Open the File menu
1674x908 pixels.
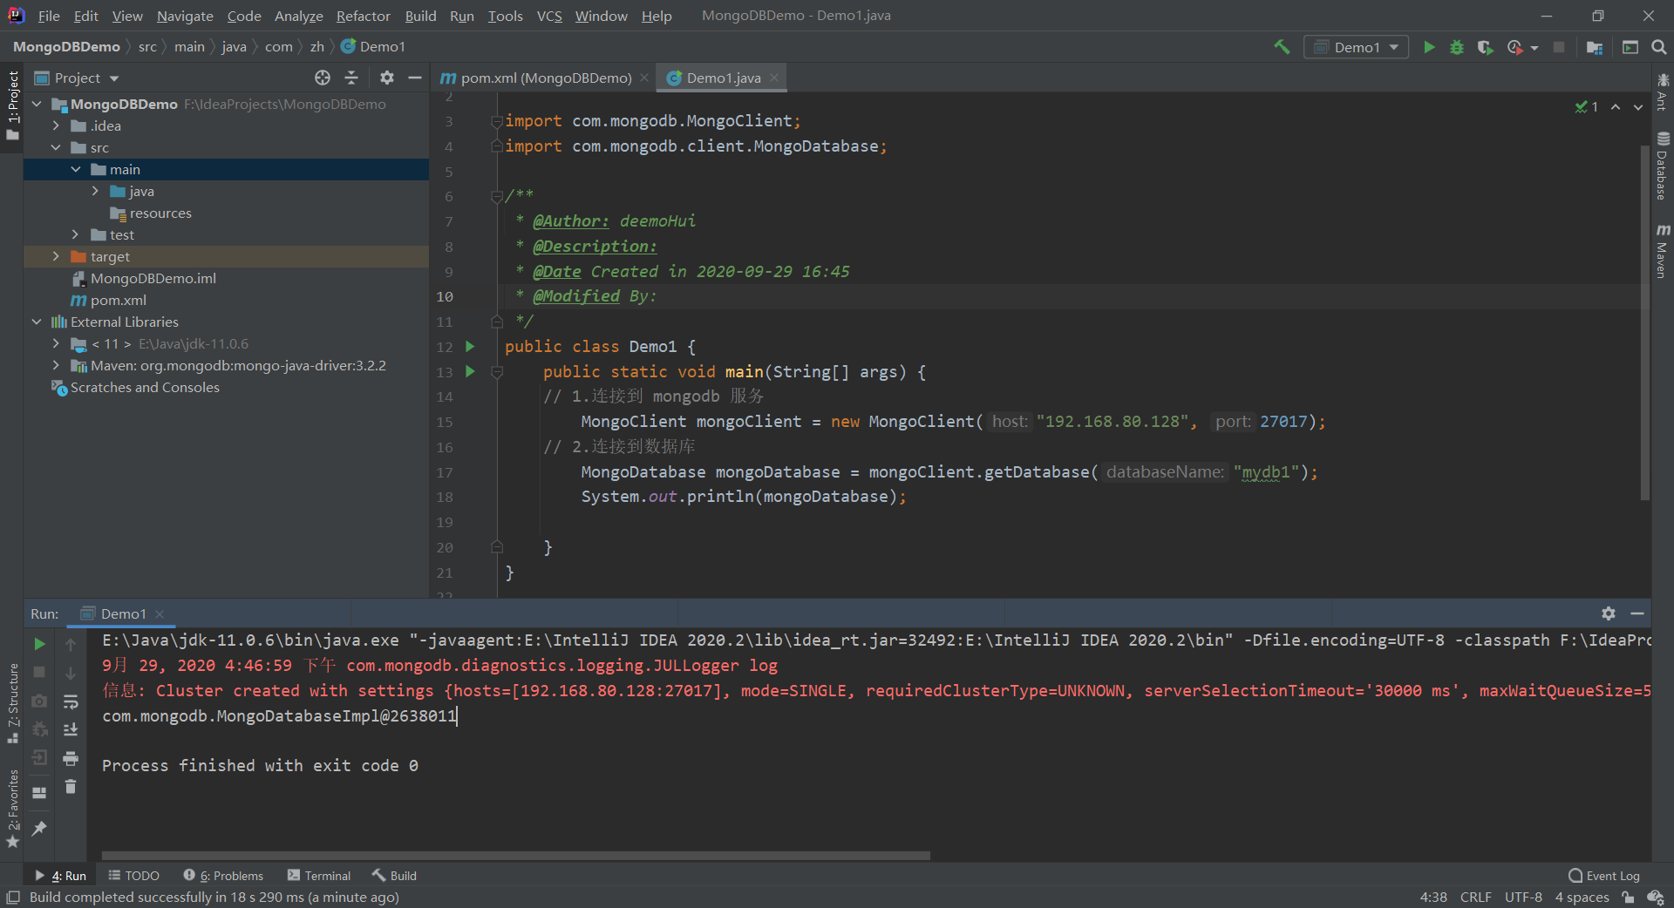pyautogui.click(x=49, y=16)
